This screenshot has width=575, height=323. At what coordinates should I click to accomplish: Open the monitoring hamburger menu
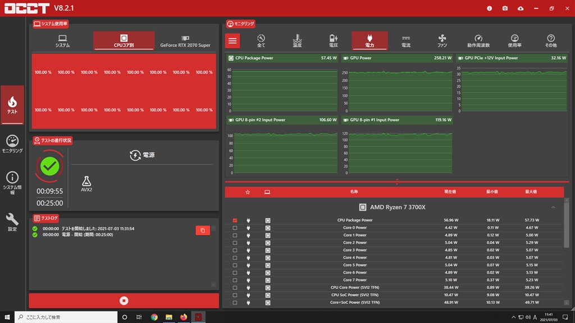pyautogui.click(x=232, y=40)
